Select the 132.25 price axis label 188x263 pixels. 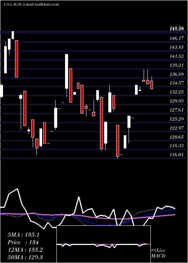pyautogui.click(x=176, y=92)
